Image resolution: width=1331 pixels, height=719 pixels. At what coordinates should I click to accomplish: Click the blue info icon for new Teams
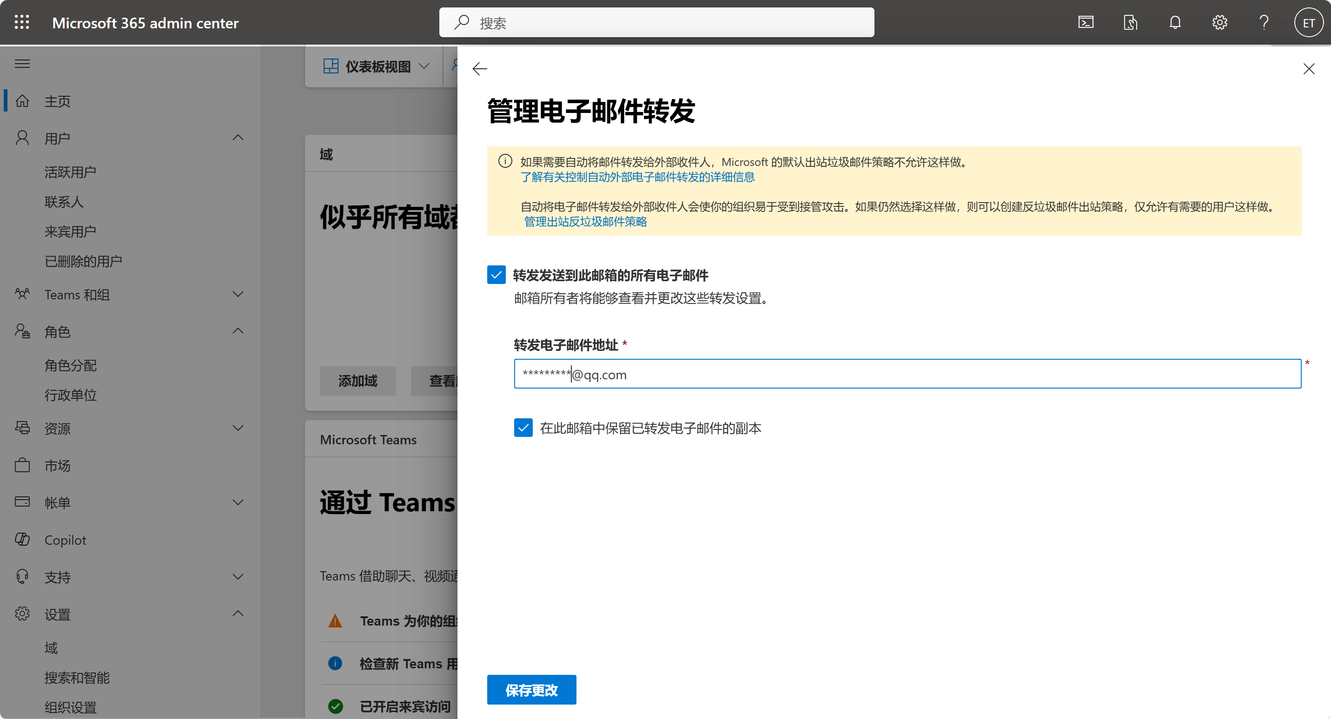pos(335,663)
